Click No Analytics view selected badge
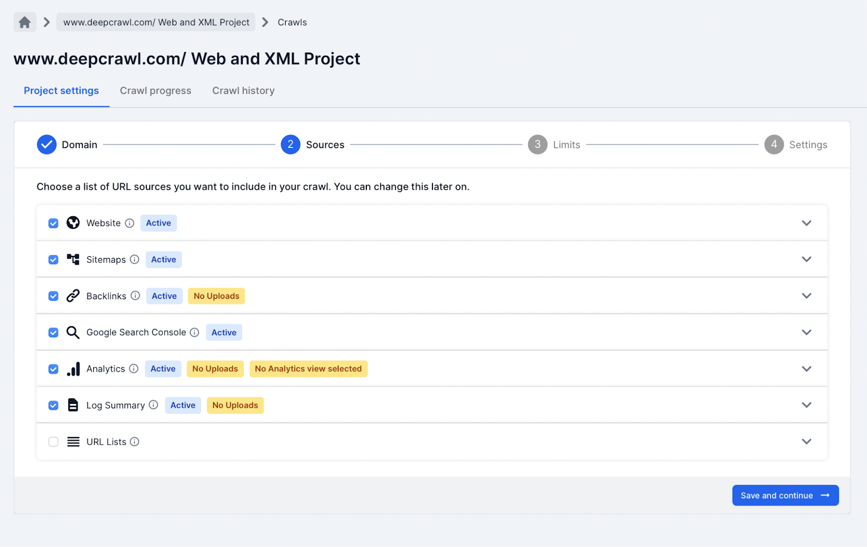The height and width of the screenshot is (547, 867). coord(308,369)
